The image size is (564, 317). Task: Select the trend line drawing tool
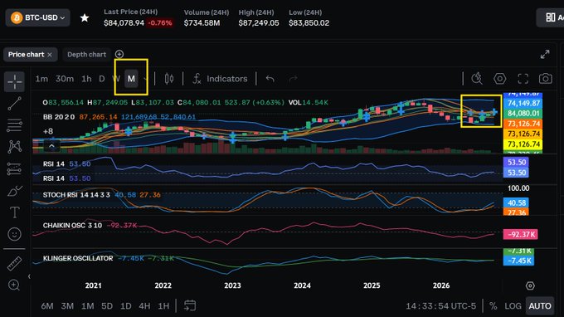click(14, 104)
